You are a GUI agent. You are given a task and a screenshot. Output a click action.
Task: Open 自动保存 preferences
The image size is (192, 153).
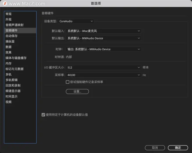click(x=20, y=36)
